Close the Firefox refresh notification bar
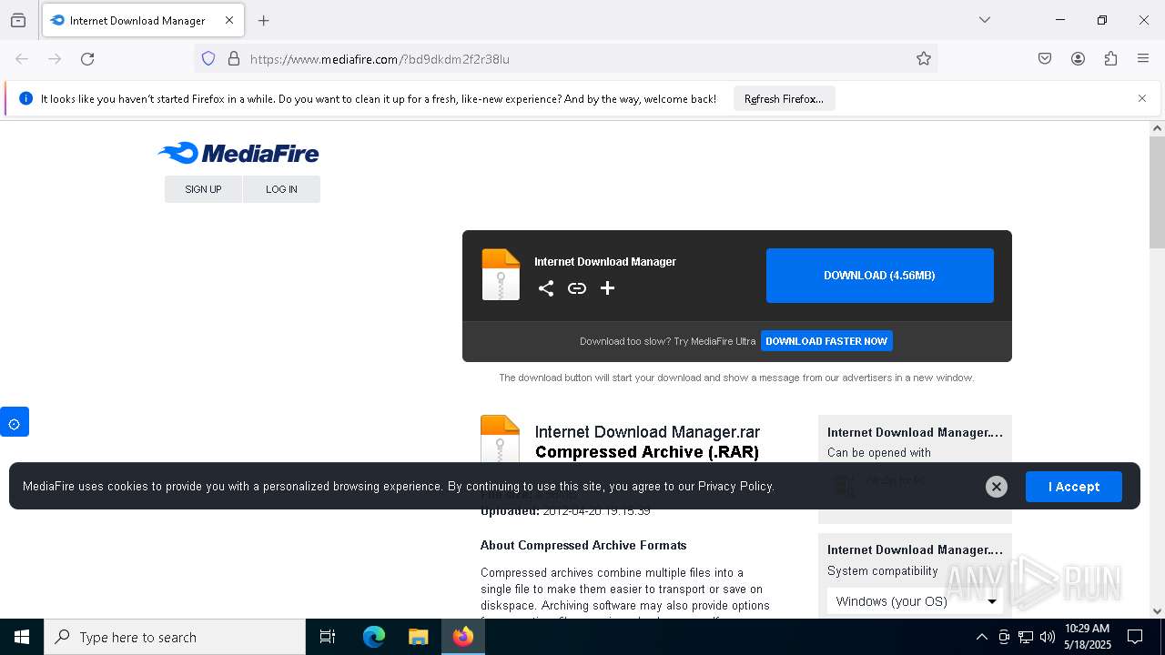 pos(1142,98)
